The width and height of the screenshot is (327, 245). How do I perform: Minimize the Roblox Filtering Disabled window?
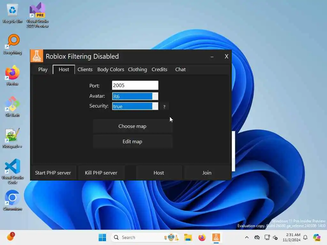tap(212, 56)
